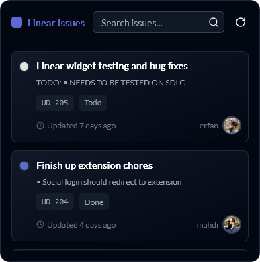Click the UD-205 issue ID badge
The width and height of the screenshot is (260, 262).
[x=55, y=103]
